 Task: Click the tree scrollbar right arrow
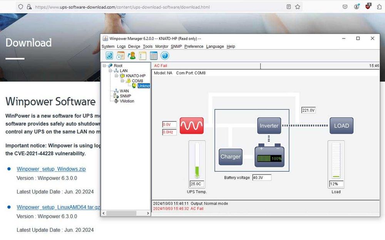coord(148,213)
